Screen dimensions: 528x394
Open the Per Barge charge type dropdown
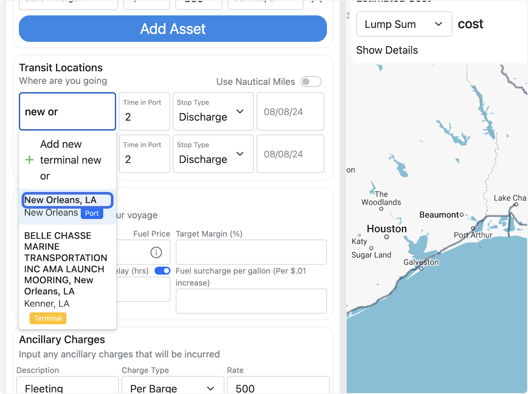[x=172, y=388]
